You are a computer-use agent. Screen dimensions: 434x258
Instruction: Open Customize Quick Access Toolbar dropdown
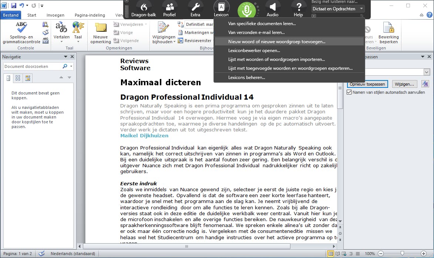click(x=42, y=6)
